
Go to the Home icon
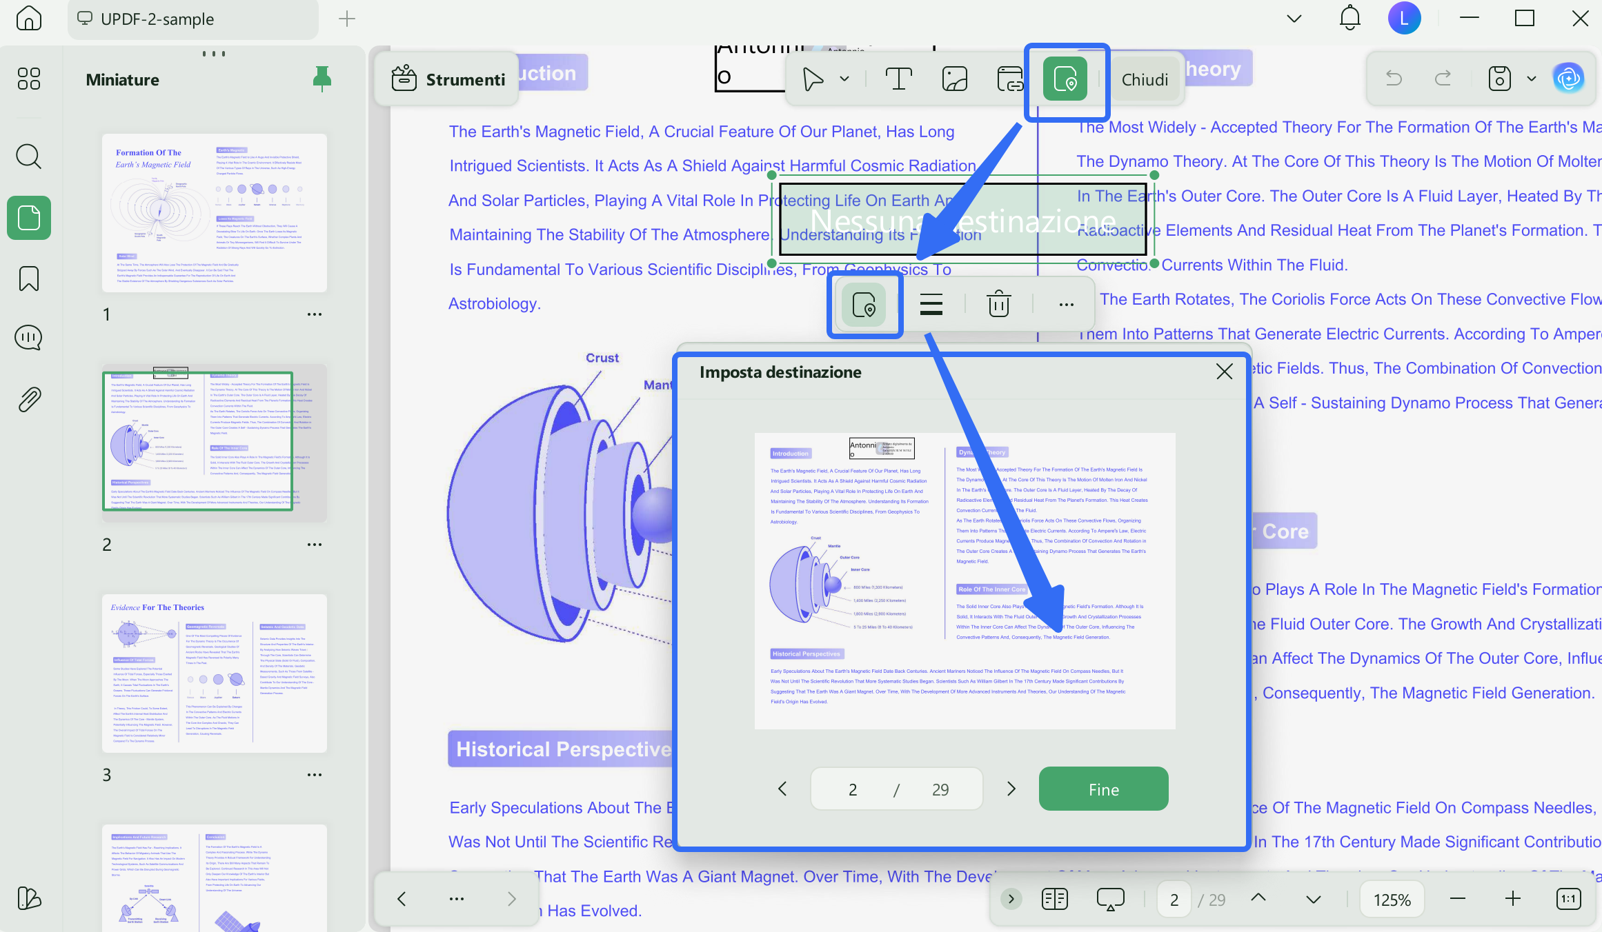28,19
